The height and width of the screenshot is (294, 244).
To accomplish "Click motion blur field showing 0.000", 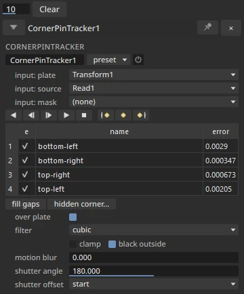I will click(154, 257).
